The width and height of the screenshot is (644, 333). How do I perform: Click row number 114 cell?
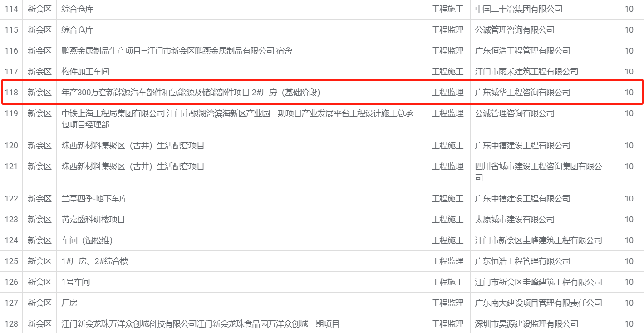[x=11, y=9]
